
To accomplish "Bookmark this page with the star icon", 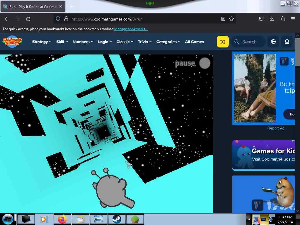I will 231,19.
